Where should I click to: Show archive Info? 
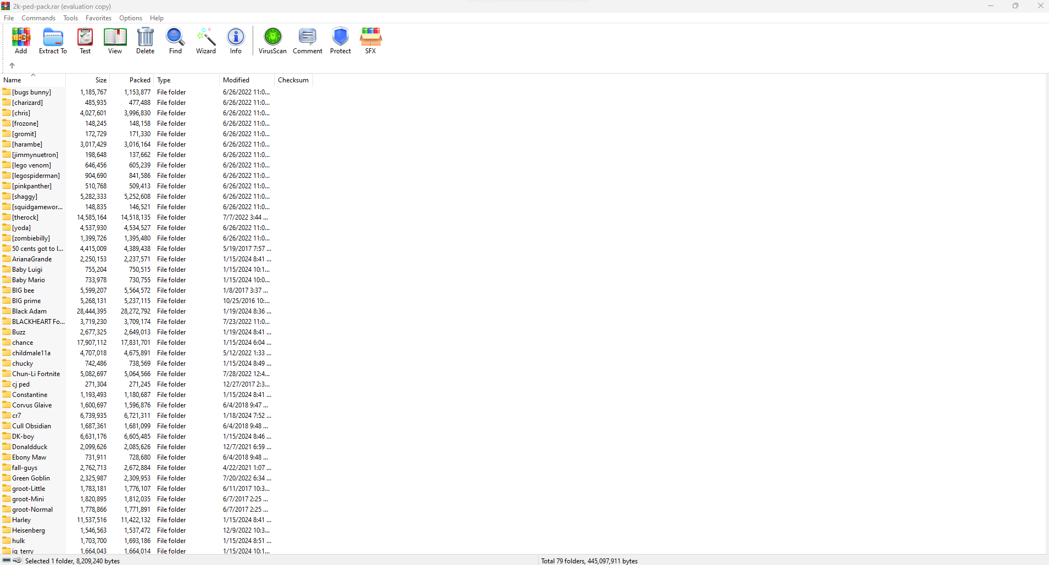point(236,41)
